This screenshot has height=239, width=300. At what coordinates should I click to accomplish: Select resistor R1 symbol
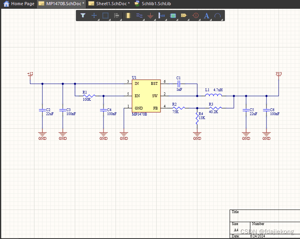[x=89, y=96]
